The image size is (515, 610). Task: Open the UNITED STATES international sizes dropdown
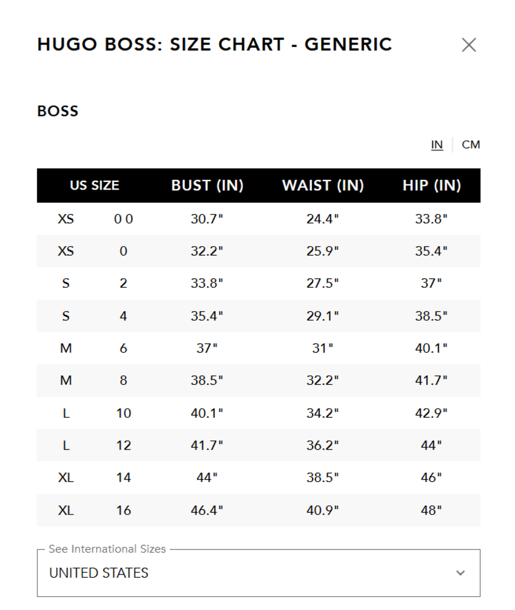point(258,573)
